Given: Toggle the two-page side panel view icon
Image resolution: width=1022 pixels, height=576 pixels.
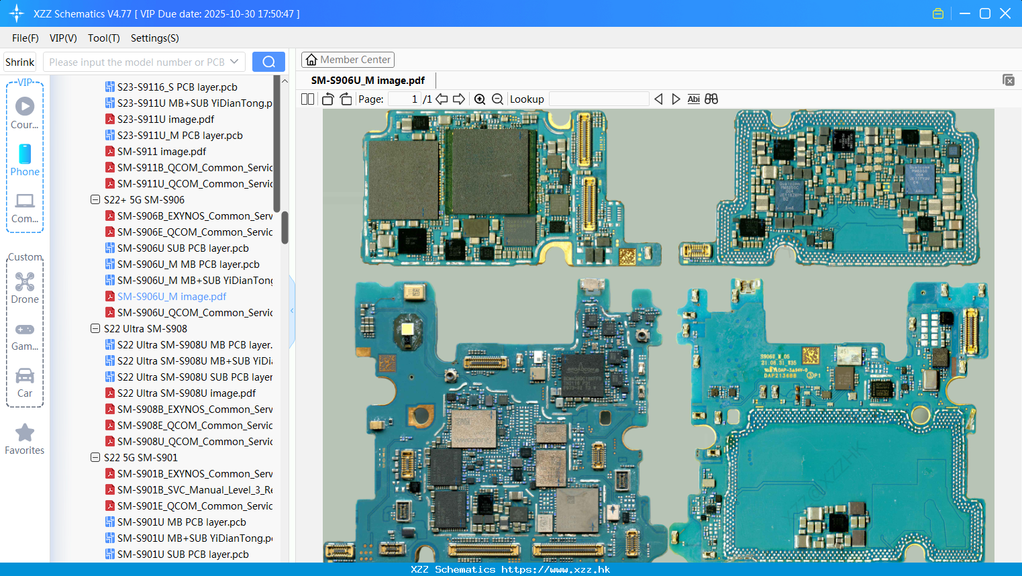Looking at the screenshot, I should click(307, 99).
